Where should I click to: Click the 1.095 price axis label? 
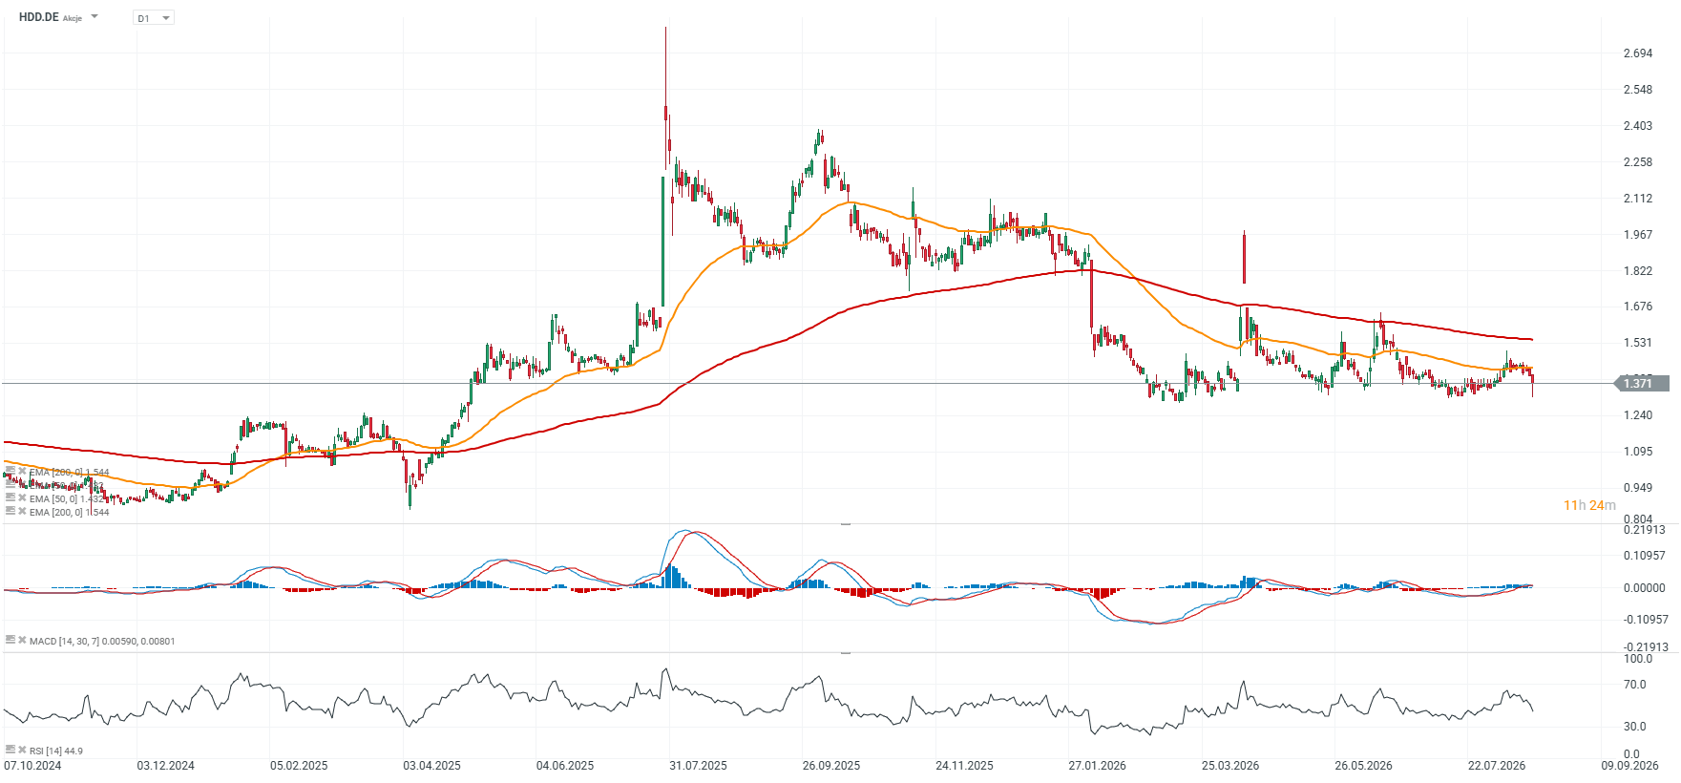(1638, 452)
